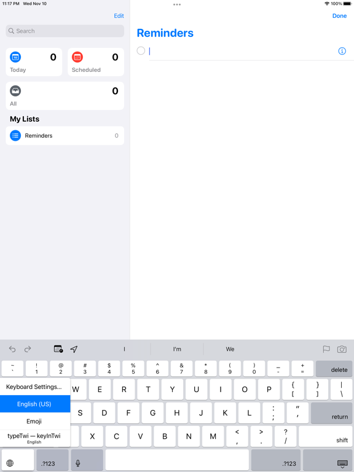Tap Done to finish editing
Viewport: 354px width, 472px height.
click(339, 15)
